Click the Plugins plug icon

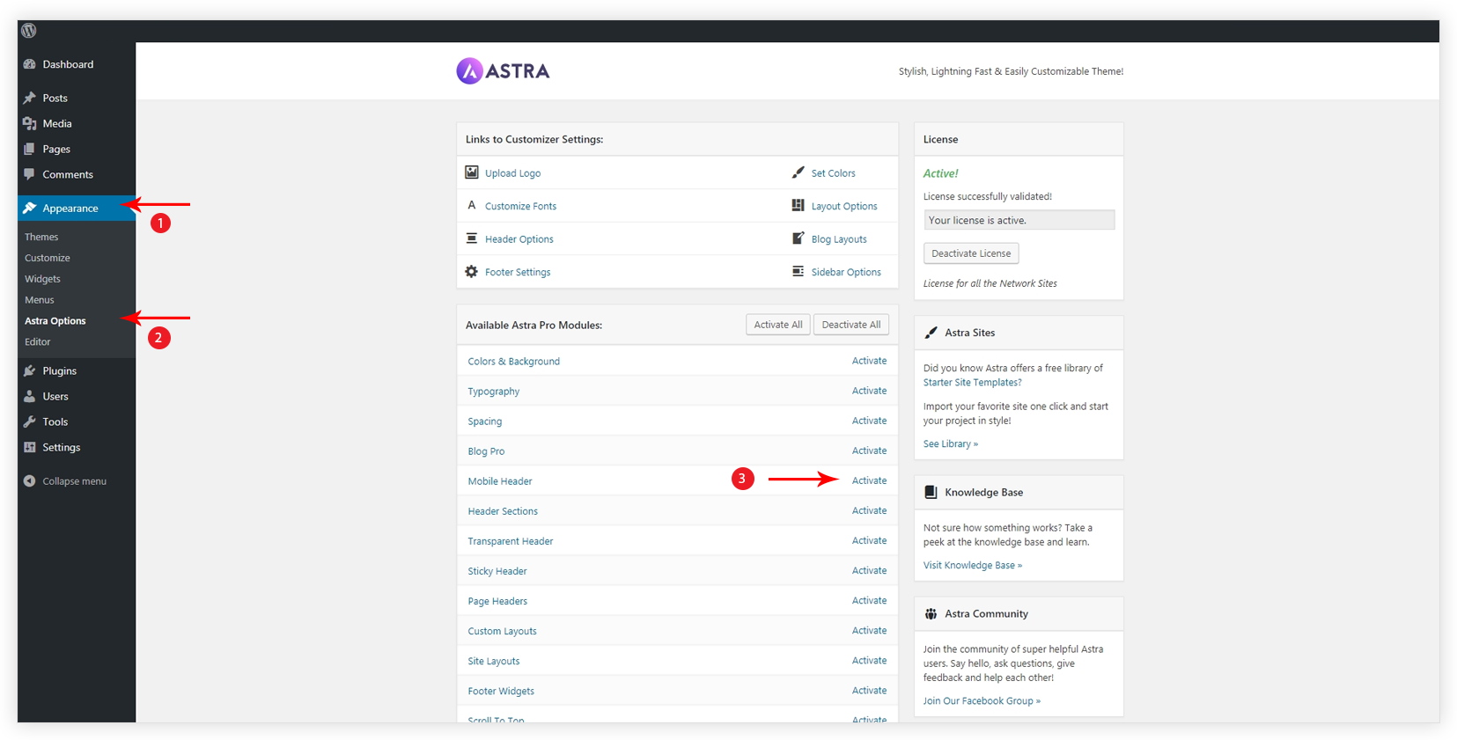(30, 370)
